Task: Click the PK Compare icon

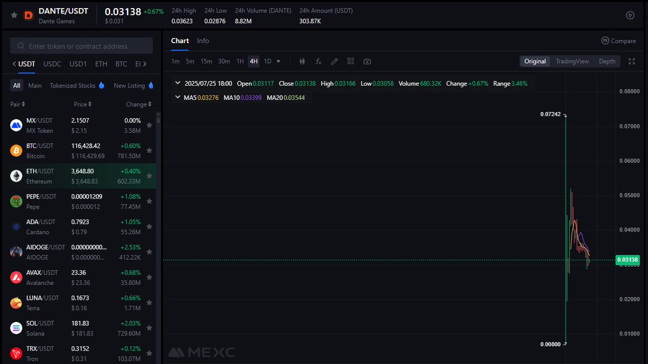Action: tap(605, 41)
